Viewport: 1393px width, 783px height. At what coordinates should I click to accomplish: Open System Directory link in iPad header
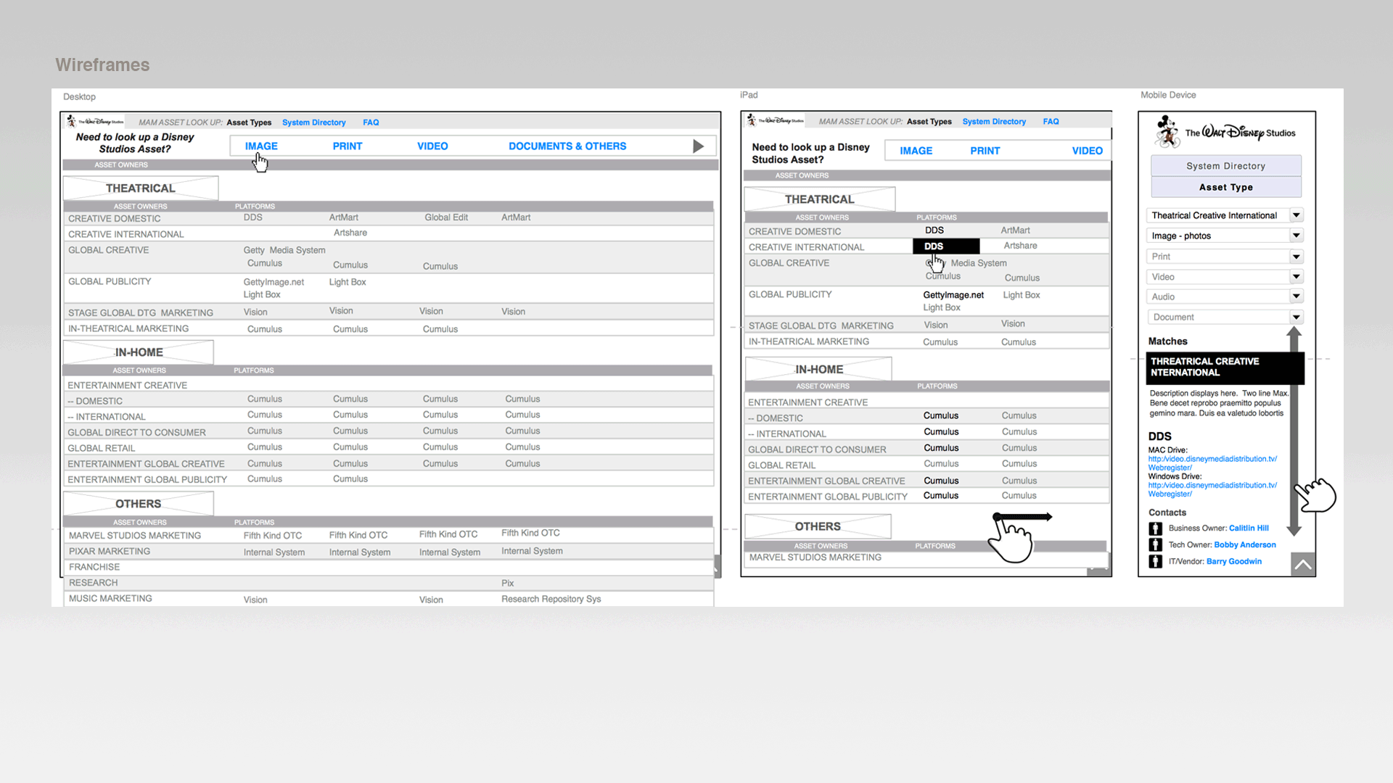994,122
